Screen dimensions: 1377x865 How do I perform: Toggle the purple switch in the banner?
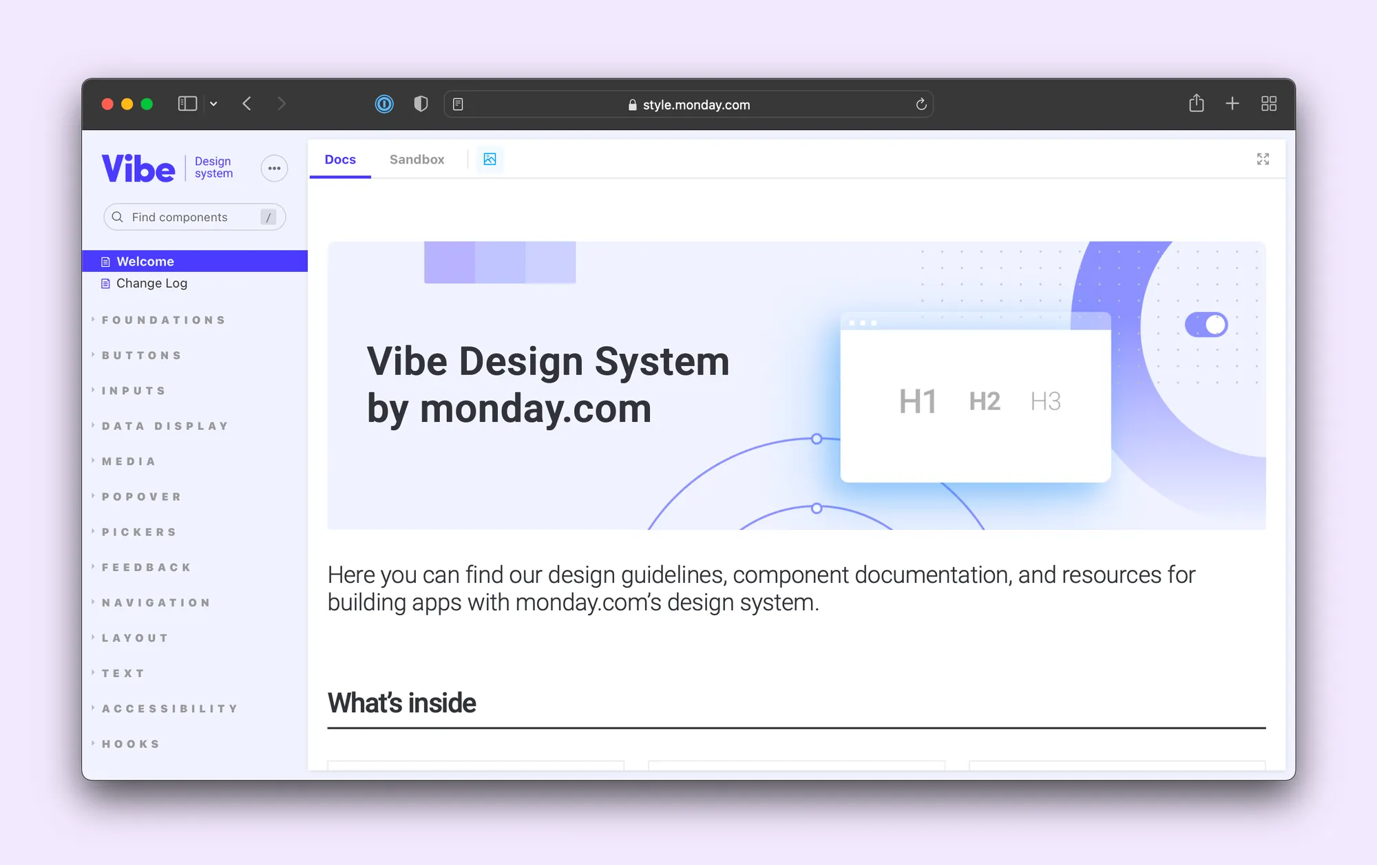[1206, 325]
